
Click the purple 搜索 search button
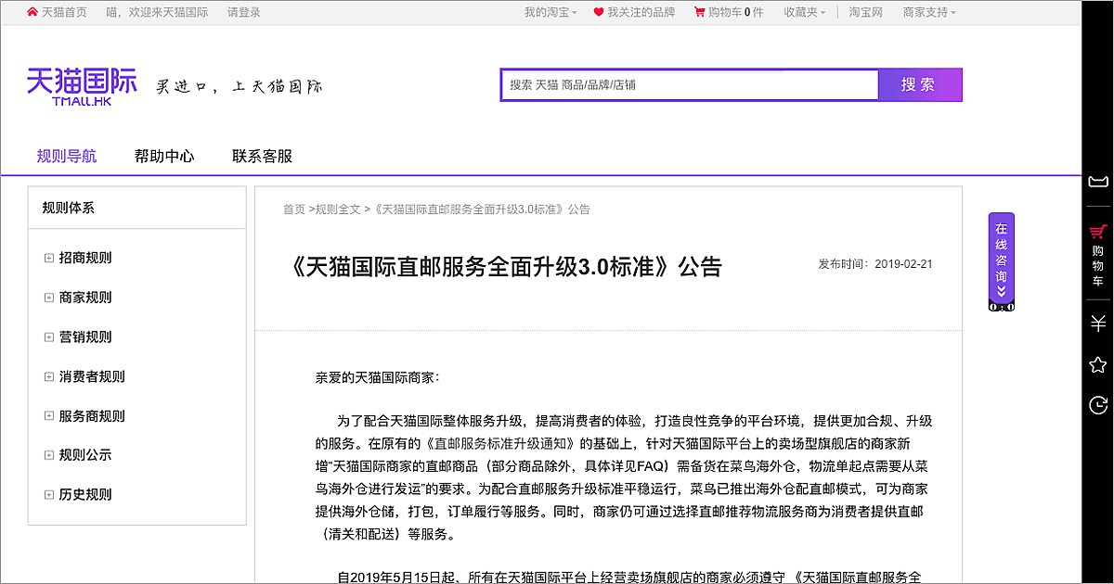919,84
